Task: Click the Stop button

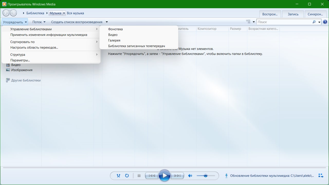Action: (x=139, y=176)
